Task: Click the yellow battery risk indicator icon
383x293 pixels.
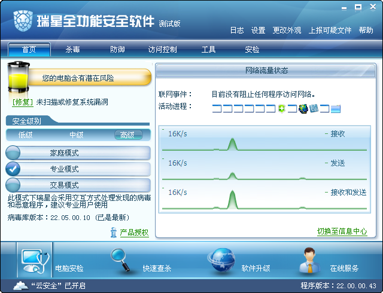Action: pyautogui.click(x=19, y=77)
